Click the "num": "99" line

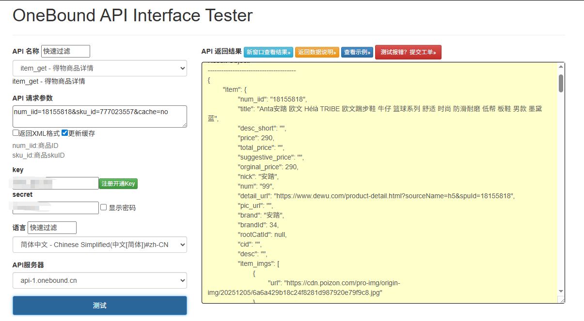click(256, 186)
